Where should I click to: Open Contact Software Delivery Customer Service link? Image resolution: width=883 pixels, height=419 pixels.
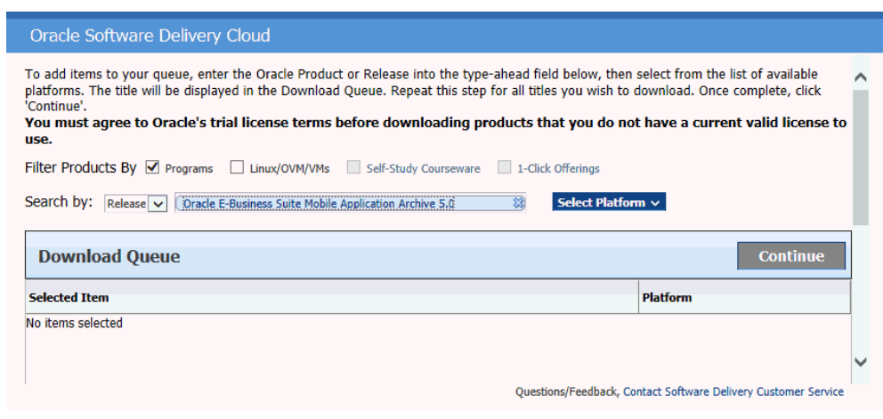tap(733, 391)
